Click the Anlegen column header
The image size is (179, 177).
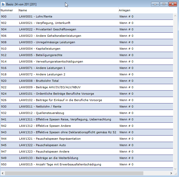click(x=124, y=10)
